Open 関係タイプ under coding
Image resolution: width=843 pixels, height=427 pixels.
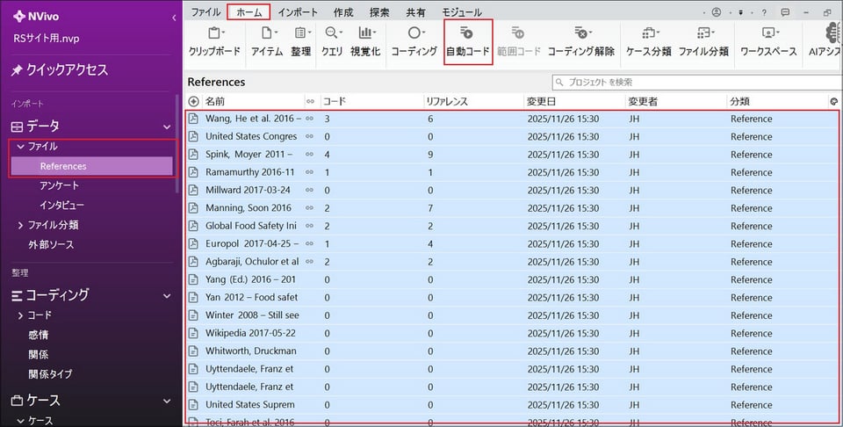coord(50,374)
